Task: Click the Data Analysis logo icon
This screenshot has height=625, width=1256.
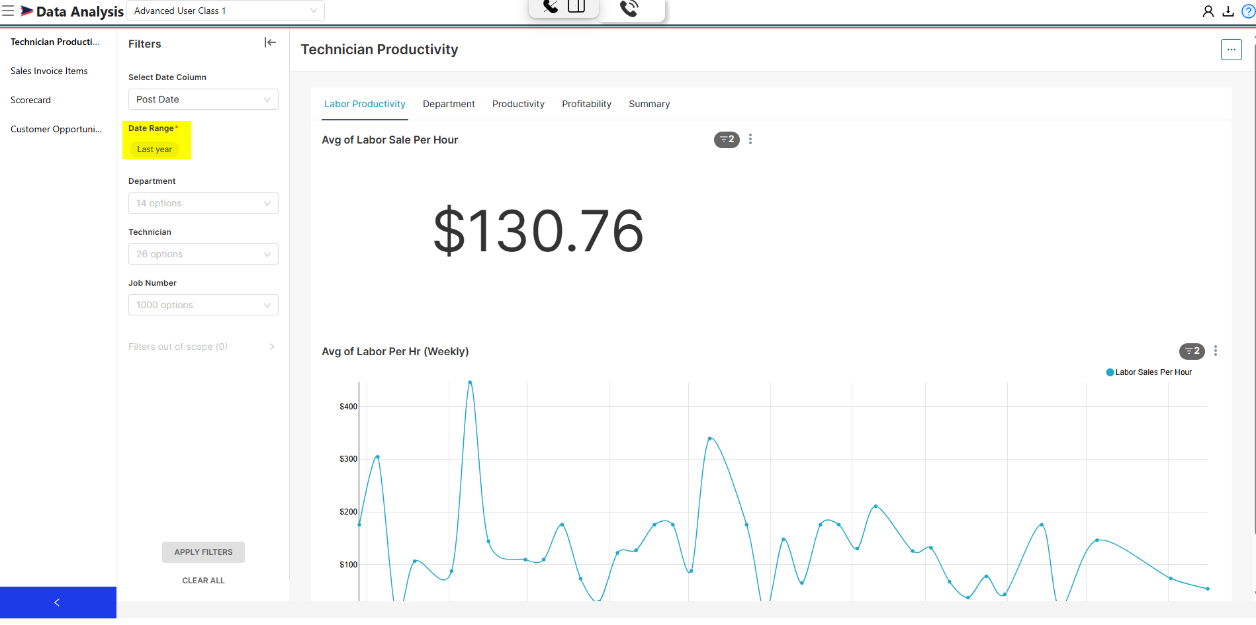Action: [x=27, y=11]
